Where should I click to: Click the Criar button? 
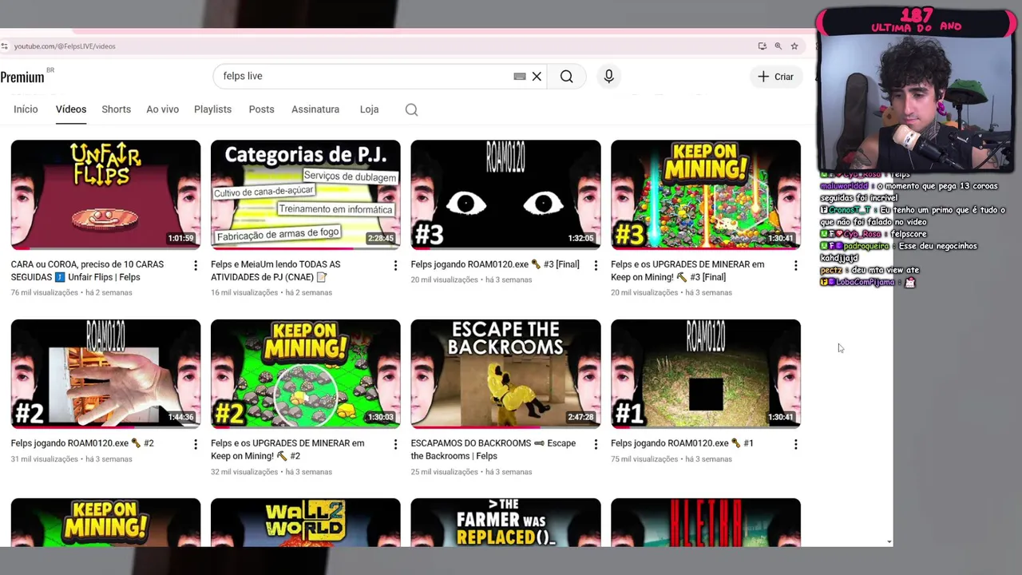coord(776,77)
